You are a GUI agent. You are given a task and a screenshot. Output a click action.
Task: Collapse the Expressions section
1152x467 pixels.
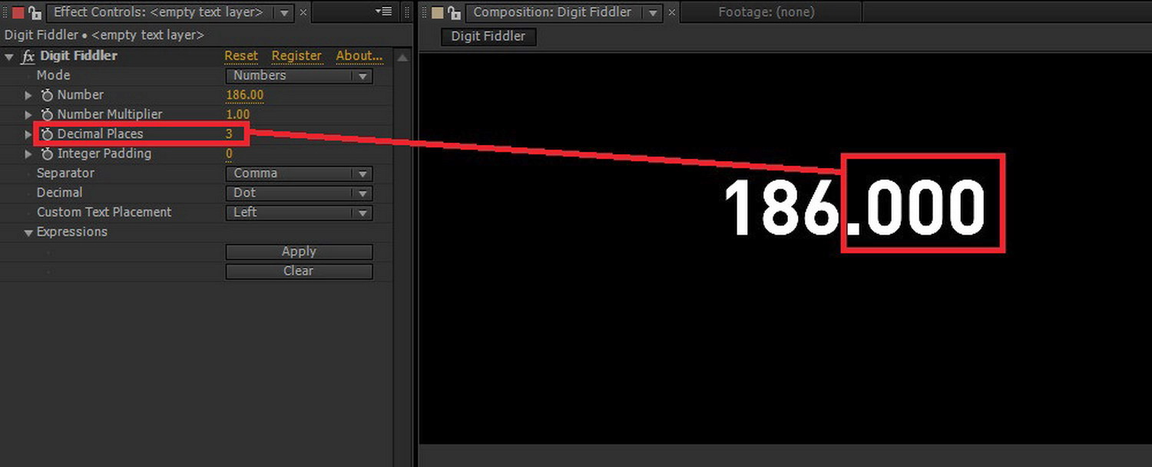pos(28,232)
